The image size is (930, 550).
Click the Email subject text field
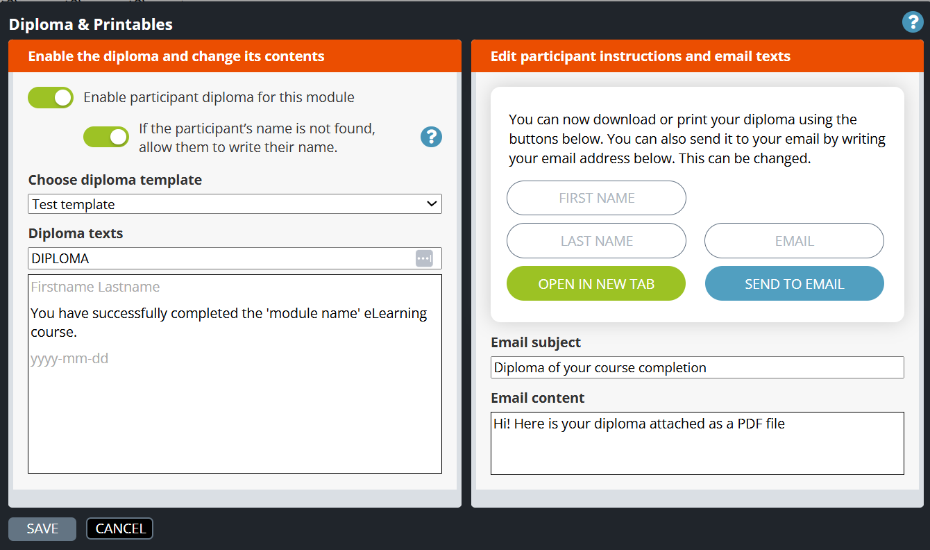[697, 367]
